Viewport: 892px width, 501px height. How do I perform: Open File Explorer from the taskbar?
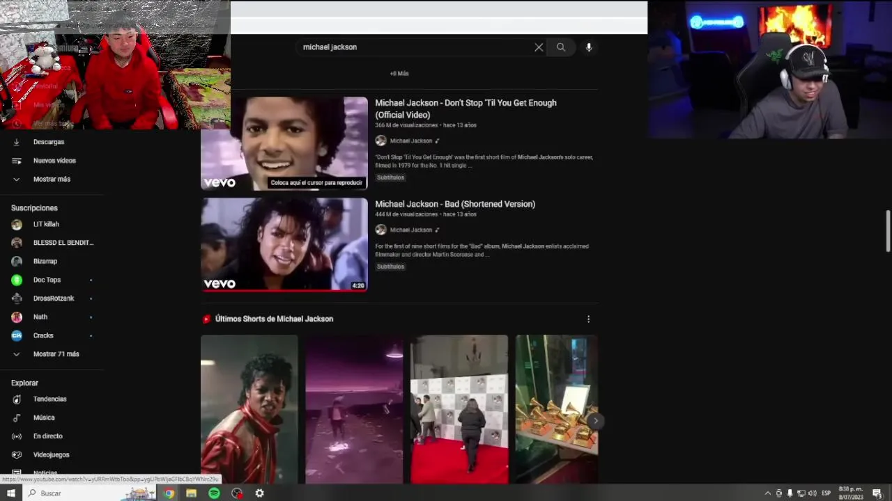click(x=191, y=493)
